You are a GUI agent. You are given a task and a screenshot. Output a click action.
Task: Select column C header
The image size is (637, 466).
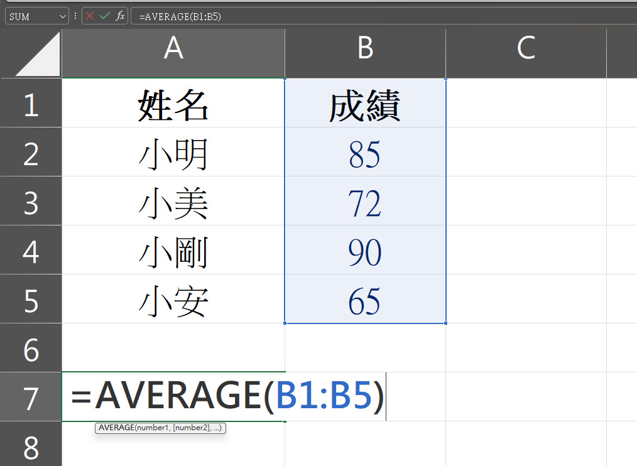526,53
